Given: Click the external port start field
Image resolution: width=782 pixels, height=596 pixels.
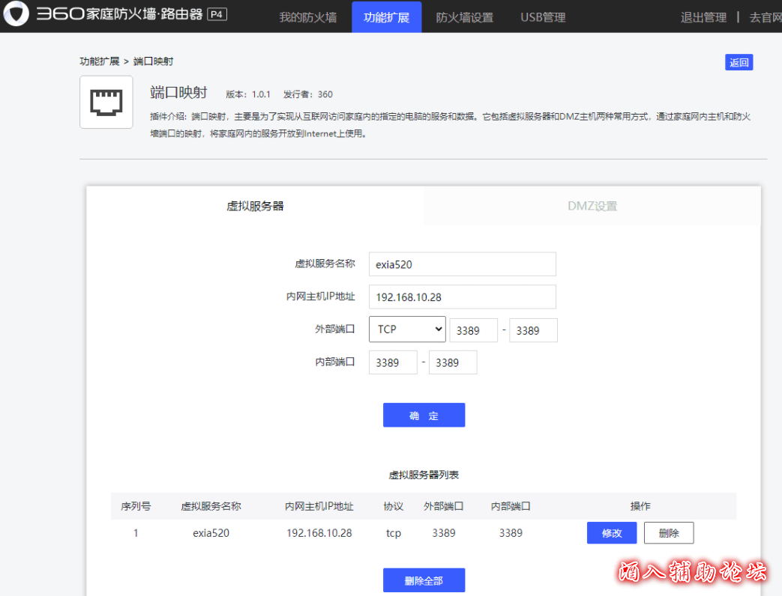Looking at the screenshot, I should tap(473, 330).
